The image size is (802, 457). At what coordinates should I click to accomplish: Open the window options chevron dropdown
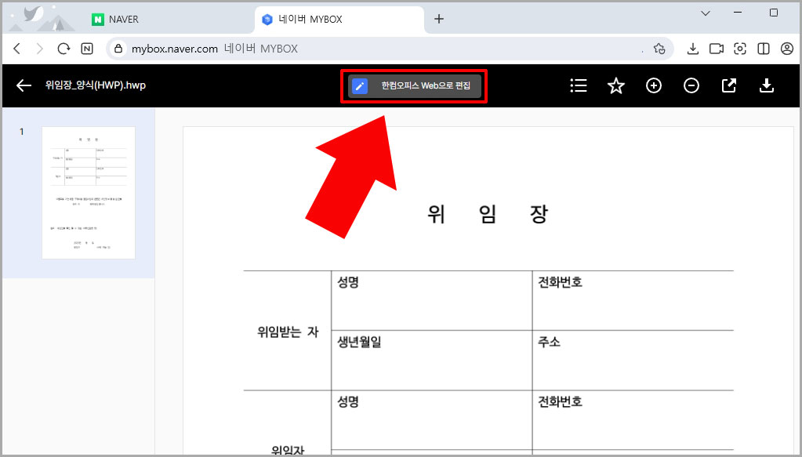point(704,13)
